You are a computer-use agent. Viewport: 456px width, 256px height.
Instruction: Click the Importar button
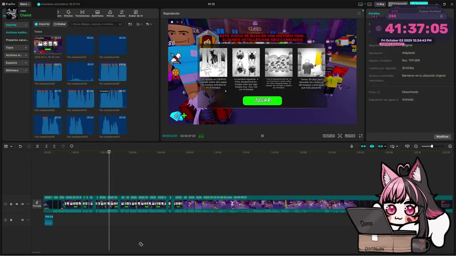42,24
